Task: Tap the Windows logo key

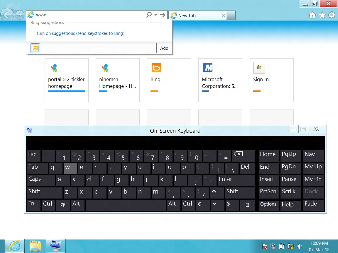Action: coord(63,205)
